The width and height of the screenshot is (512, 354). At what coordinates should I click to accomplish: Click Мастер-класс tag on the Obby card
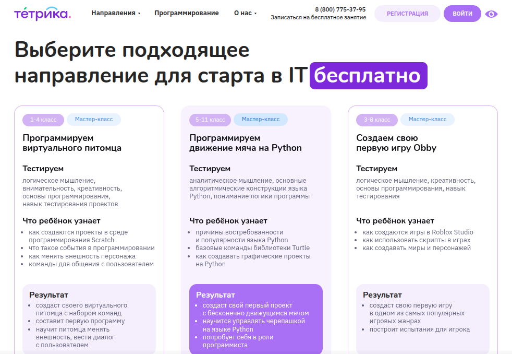tap(428, 120)
